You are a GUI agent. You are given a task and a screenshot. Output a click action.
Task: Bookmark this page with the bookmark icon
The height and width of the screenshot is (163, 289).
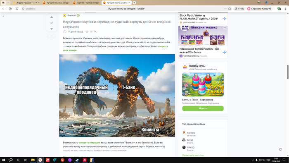coord(230,9)
